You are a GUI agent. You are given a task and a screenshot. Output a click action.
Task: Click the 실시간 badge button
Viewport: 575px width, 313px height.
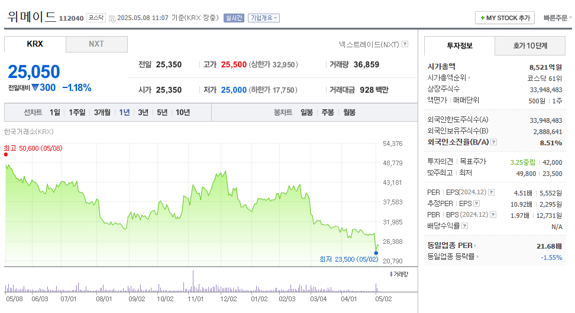(234, 18)
